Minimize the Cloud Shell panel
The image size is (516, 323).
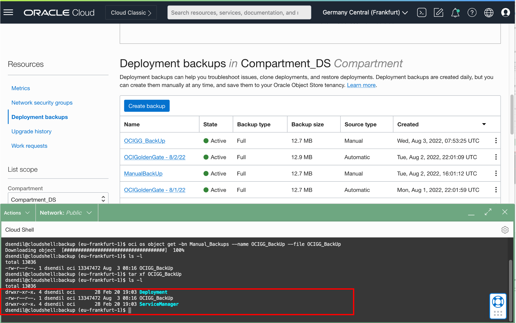tap(471, 214)
